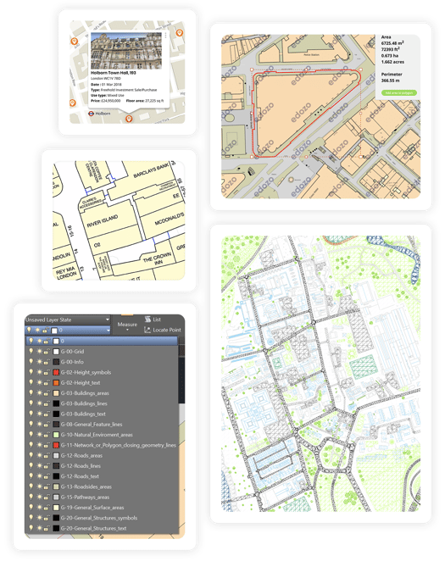
Task: Click the red color swatch for G-02-Height_symbols
Action: click(56, 372)
